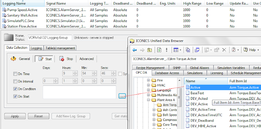Click the Reset button

[x=38, y=116]
